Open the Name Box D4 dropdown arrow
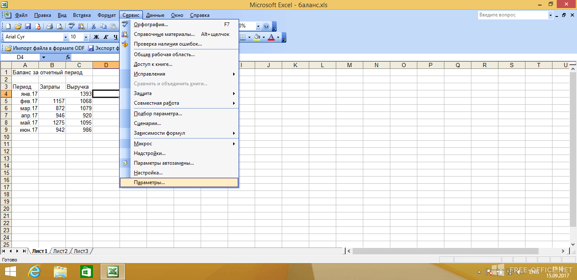The image size is (577, 280). (x=44, y=57)
